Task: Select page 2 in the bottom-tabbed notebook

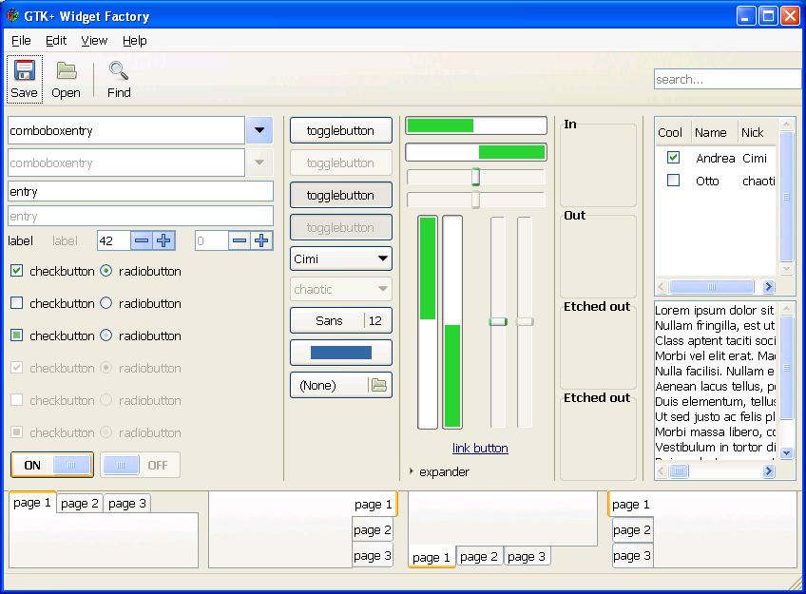Action: coord(479,557)
